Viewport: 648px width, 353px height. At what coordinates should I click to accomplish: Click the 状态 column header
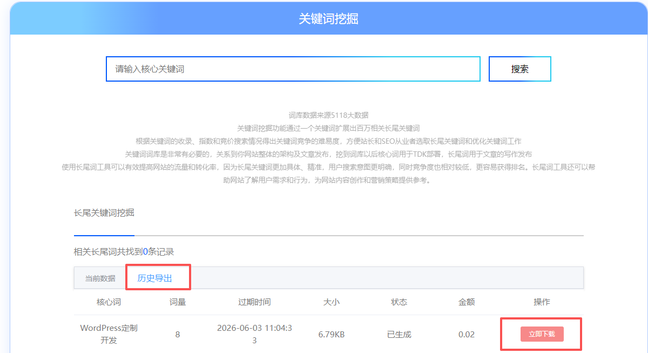(x=398, y=302)
